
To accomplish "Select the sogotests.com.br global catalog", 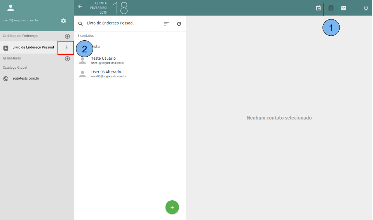I will point(26,78).
